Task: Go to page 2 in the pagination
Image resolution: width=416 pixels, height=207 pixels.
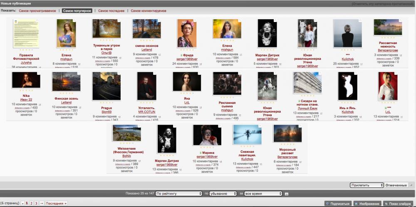Action: 31,203
